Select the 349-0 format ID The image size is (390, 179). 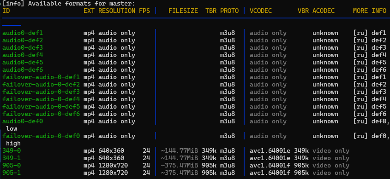point(12,151)
